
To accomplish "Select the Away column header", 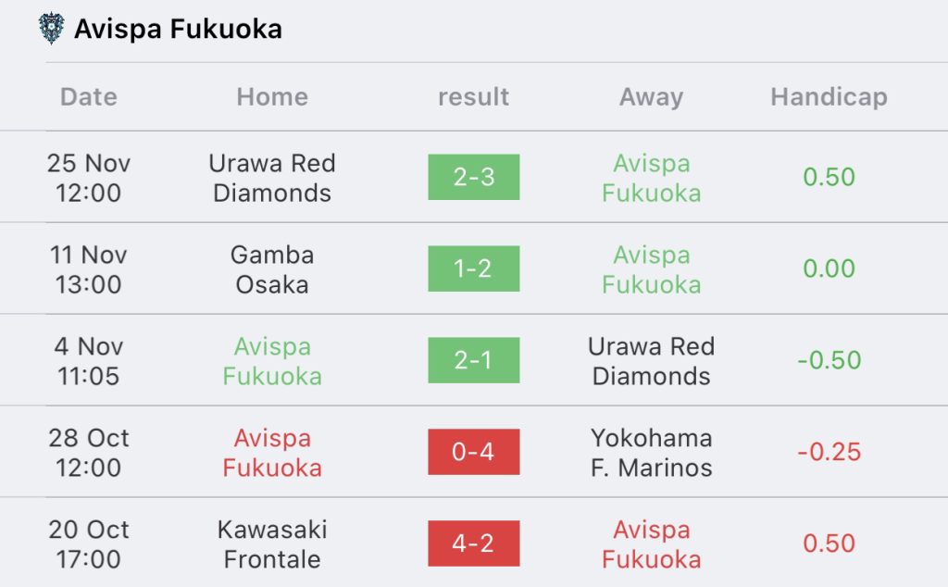I will click(x=651, y=96).
